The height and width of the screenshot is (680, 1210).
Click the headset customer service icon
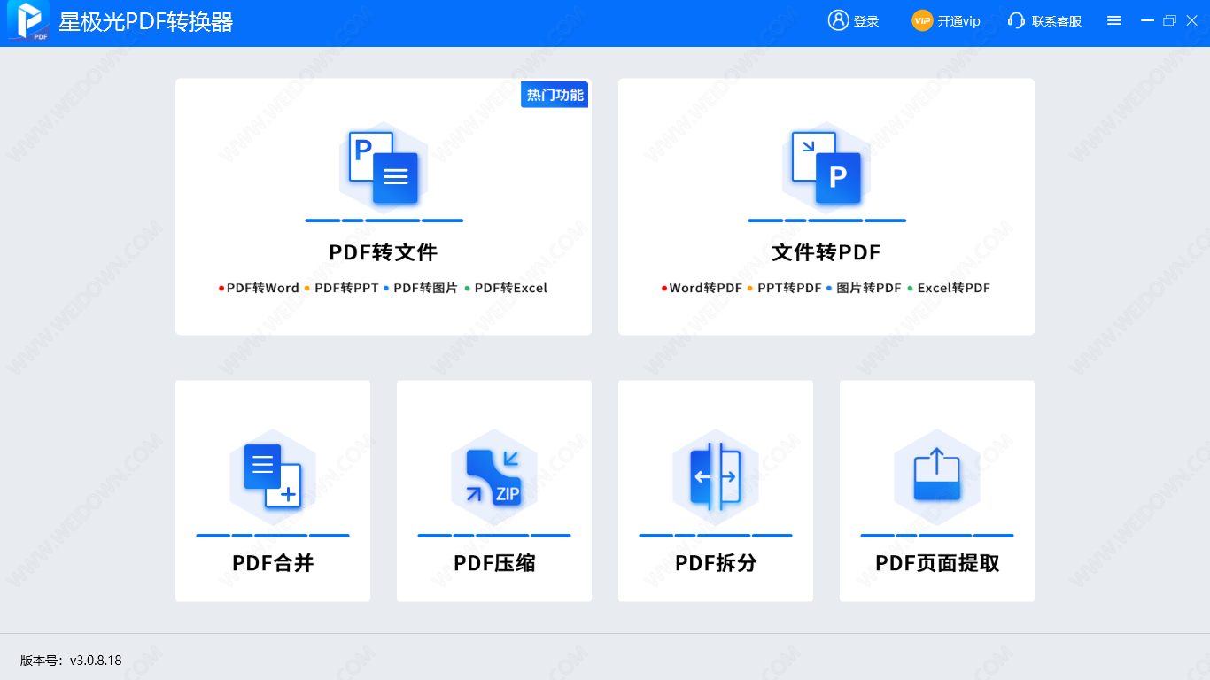tap(1017, 20)
